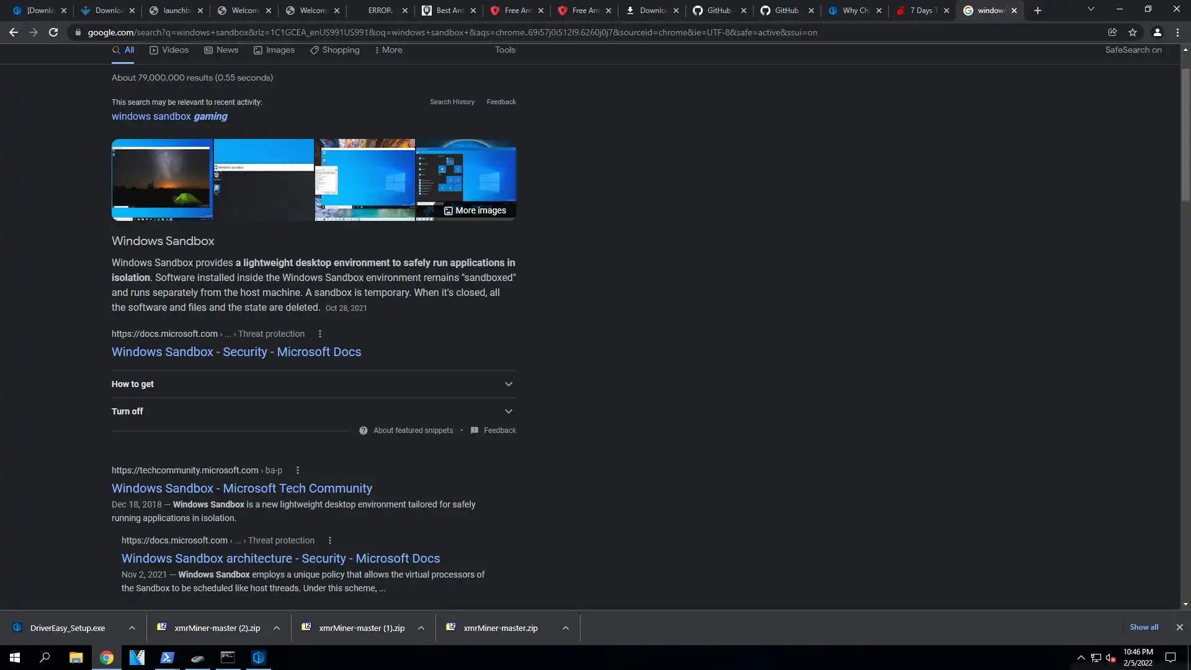Reload the page with refresh icon
This screenshot has width=1191, height=670.
(53, 32)
